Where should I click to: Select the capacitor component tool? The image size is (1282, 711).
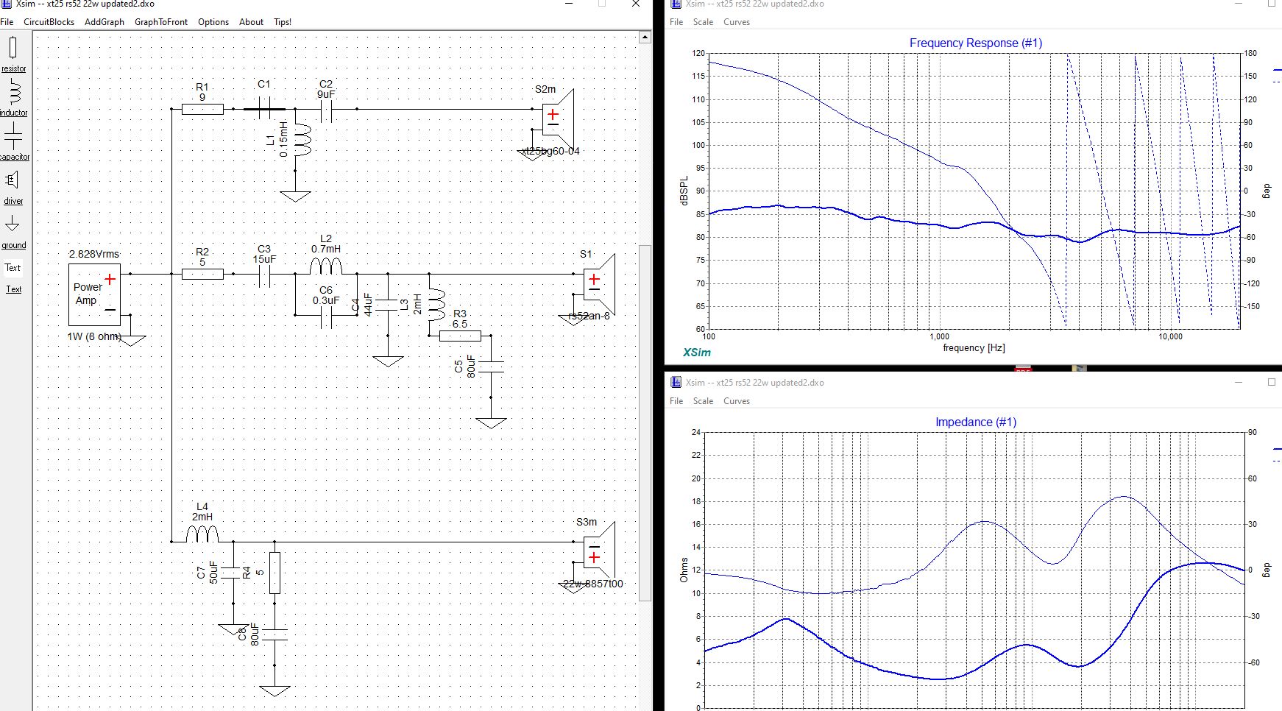coord(13,141)
